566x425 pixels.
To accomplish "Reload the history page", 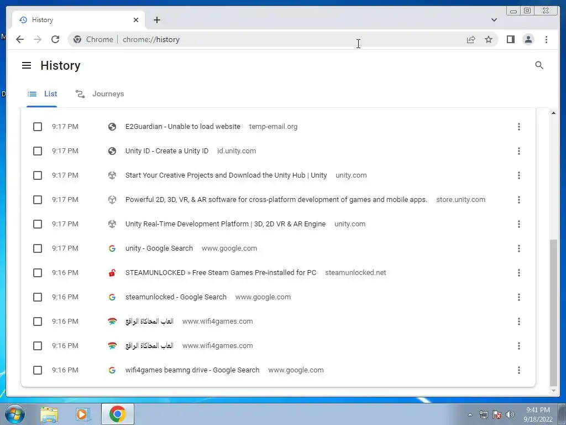I will tap(55, 39).
